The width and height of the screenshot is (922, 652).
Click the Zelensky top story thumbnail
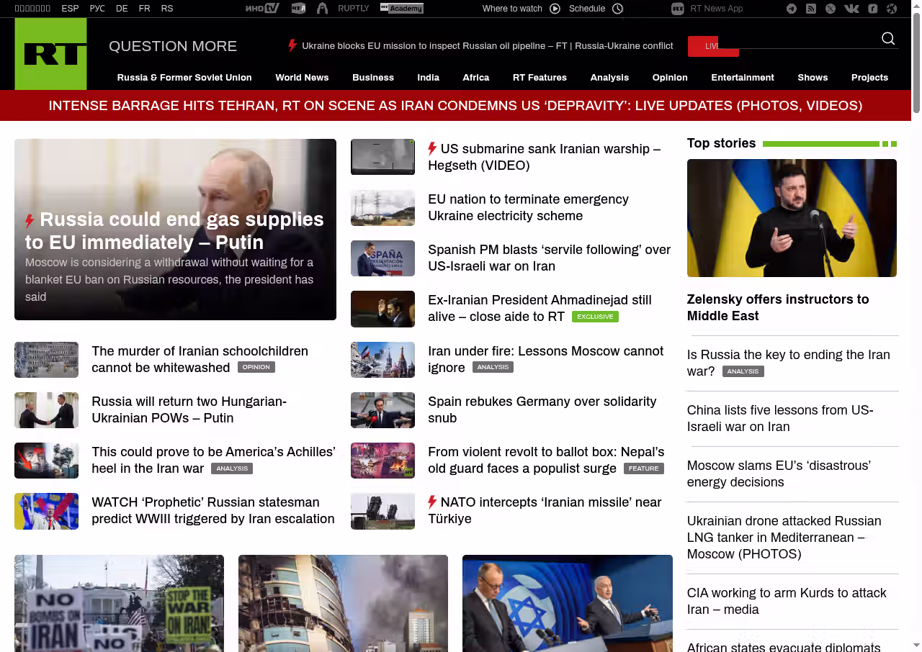pyautogui.click(x=792, y=217)
